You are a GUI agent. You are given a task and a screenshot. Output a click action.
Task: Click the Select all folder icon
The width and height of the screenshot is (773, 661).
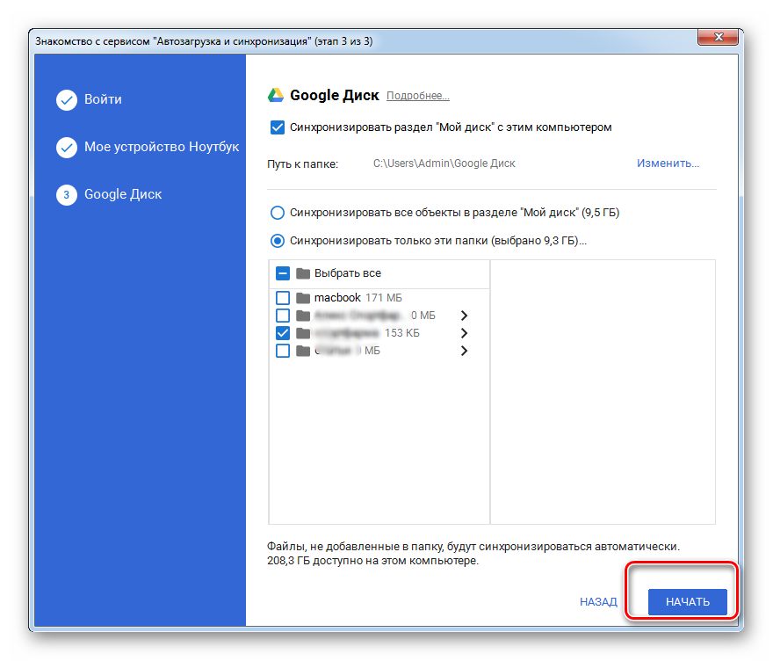(303, 273)
